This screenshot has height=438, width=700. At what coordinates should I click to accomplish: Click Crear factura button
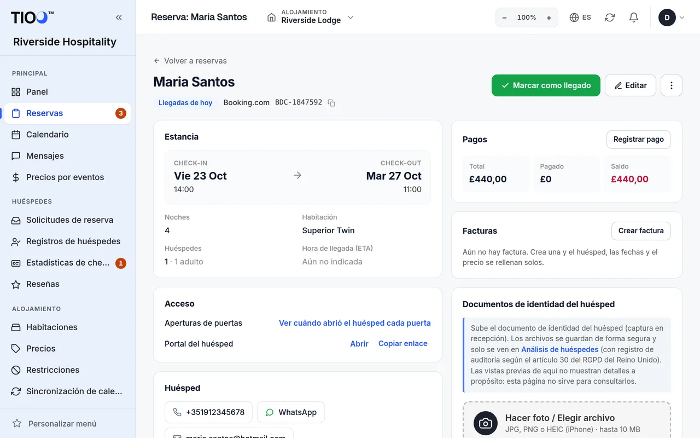(x=641, y=231)
